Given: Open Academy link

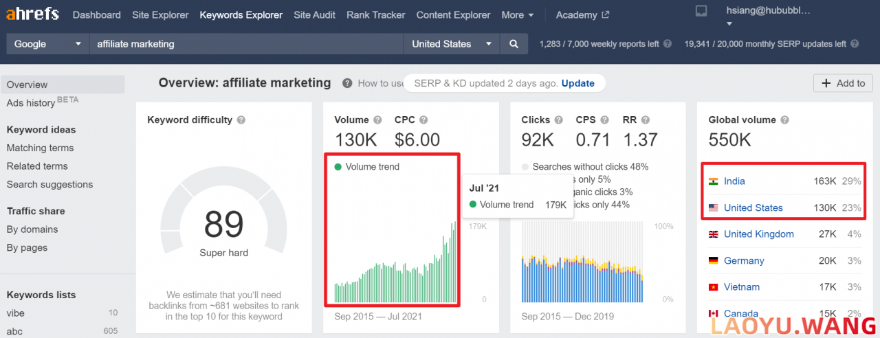Looking at the screenshot, I should pos(577,14).
